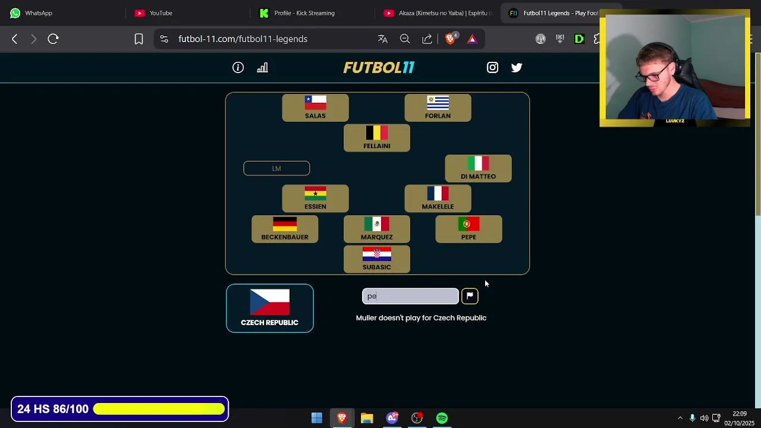Viewport: 761px width, 428px height.
Task: Open the statistics bar chart icon
Action: 262,68
